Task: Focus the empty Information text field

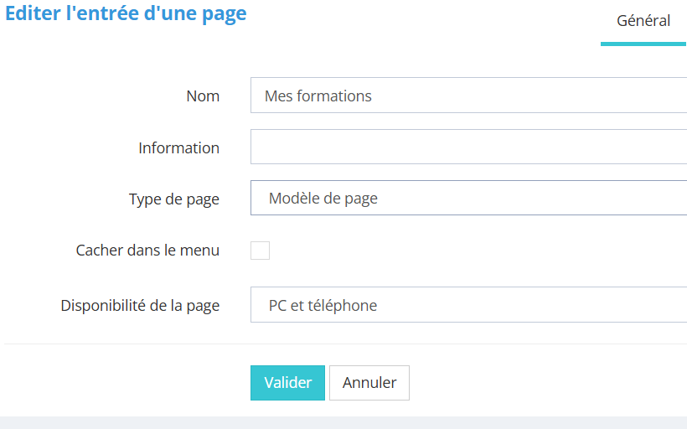Action: 468,147
